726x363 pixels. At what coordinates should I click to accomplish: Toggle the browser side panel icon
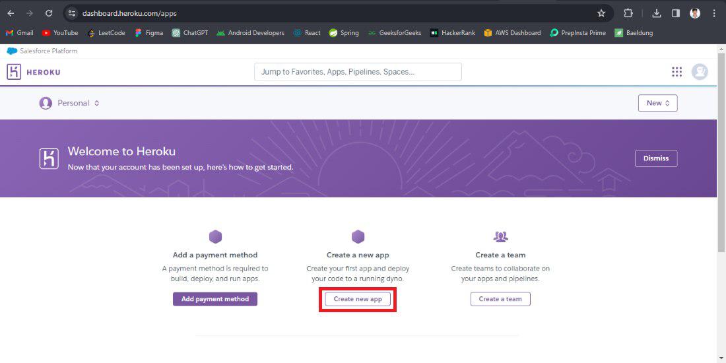[x=676, y=13]
